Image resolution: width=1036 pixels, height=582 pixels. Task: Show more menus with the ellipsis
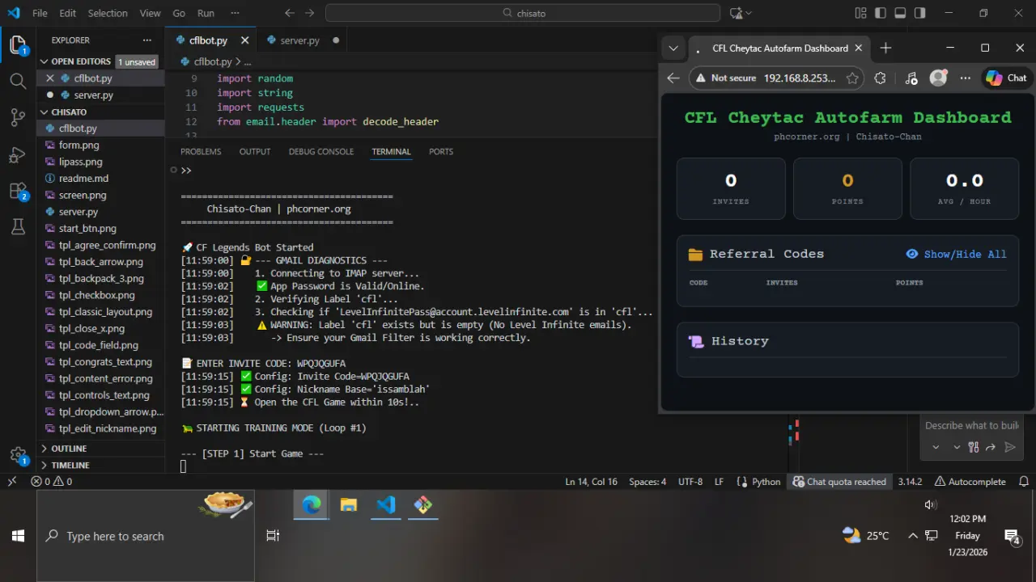[x=235, y=13]
